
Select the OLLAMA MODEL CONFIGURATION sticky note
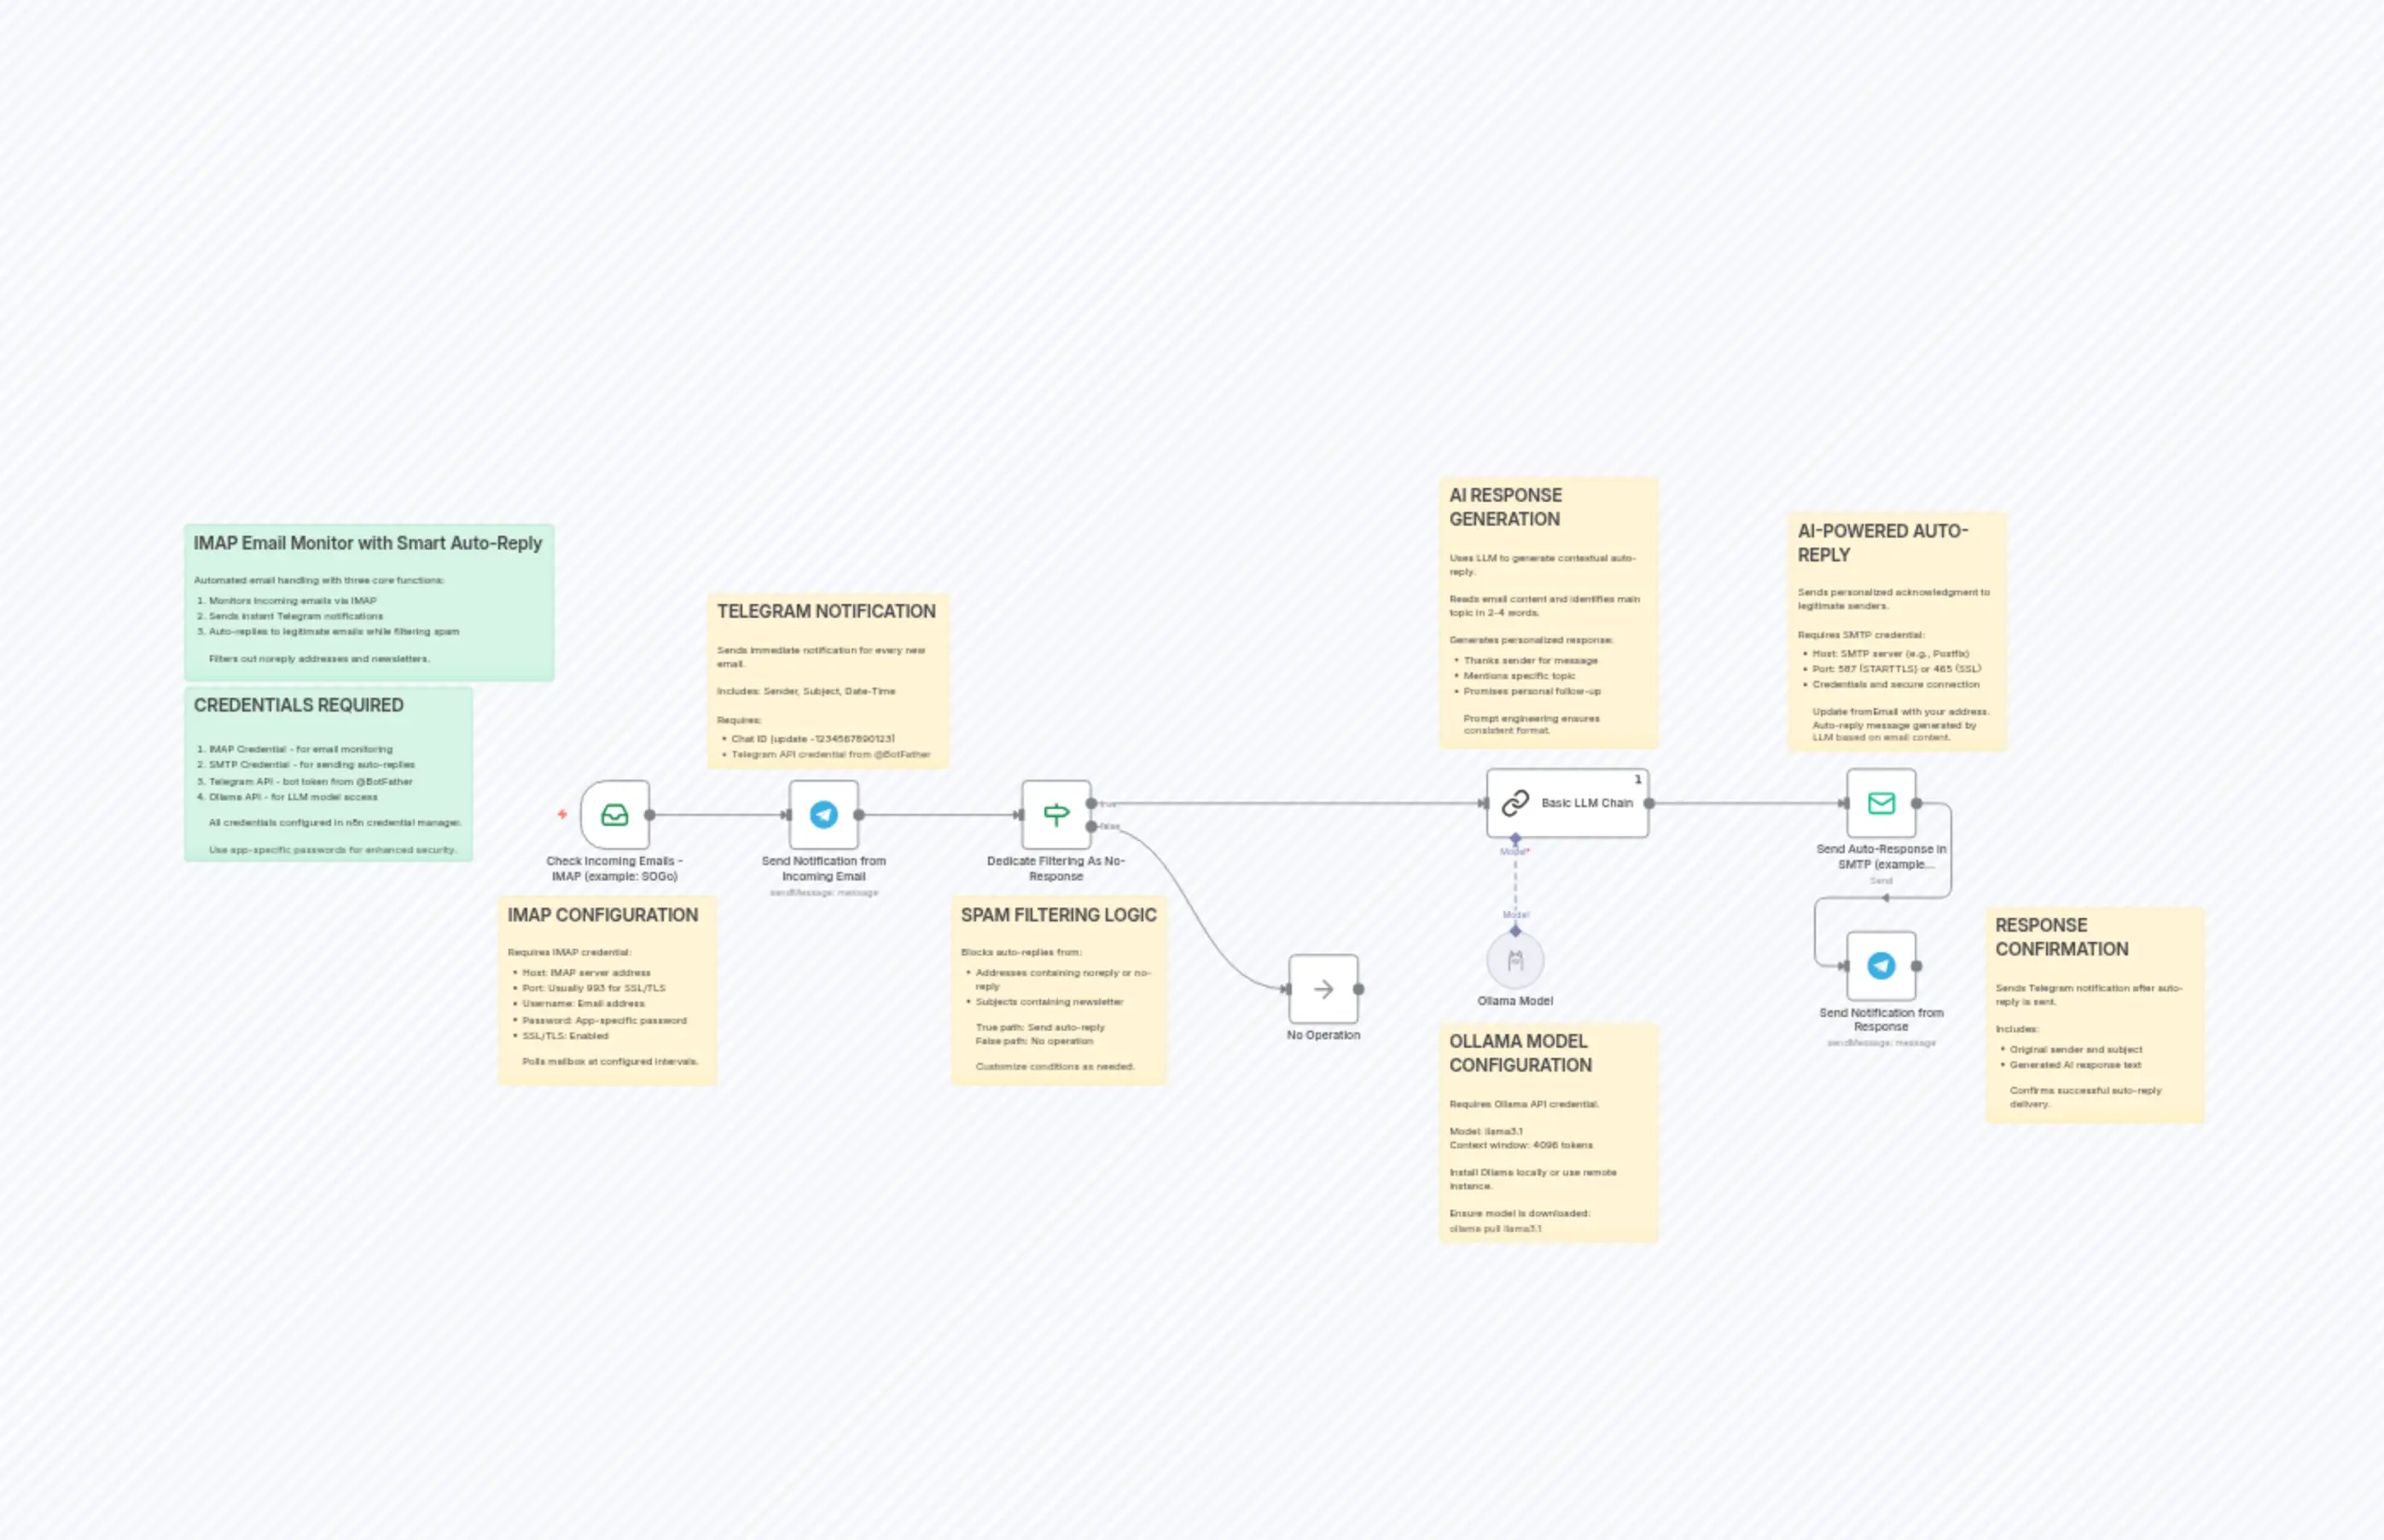(x=1549, y=1135)
